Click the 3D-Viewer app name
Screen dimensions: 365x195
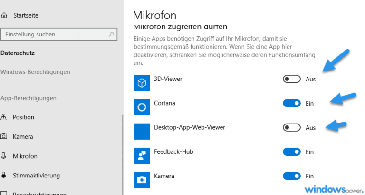(168, 79)
